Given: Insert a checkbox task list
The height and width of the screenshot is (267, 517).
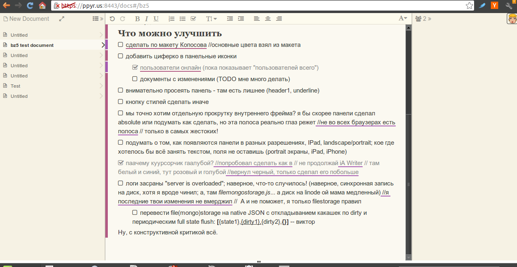Looking at the screenshot, I should pos(193,19).
